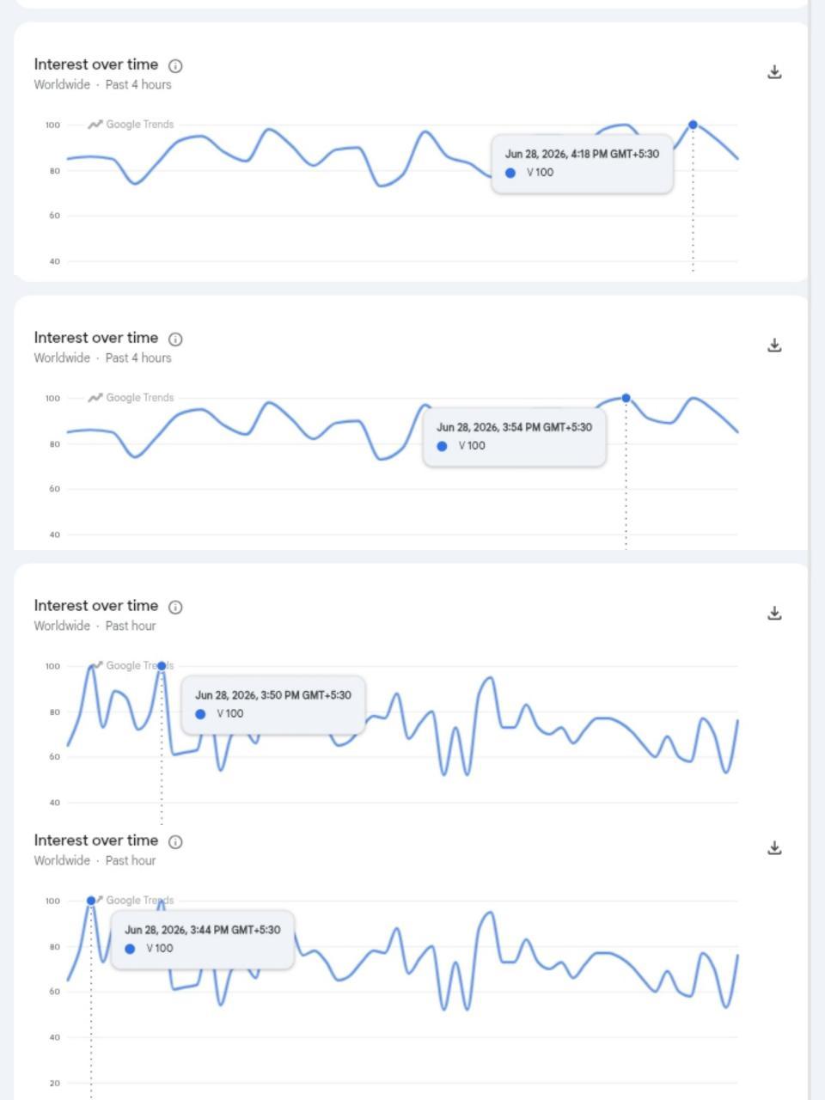Click the Google Trends logo on first chart

coord(131,125)
